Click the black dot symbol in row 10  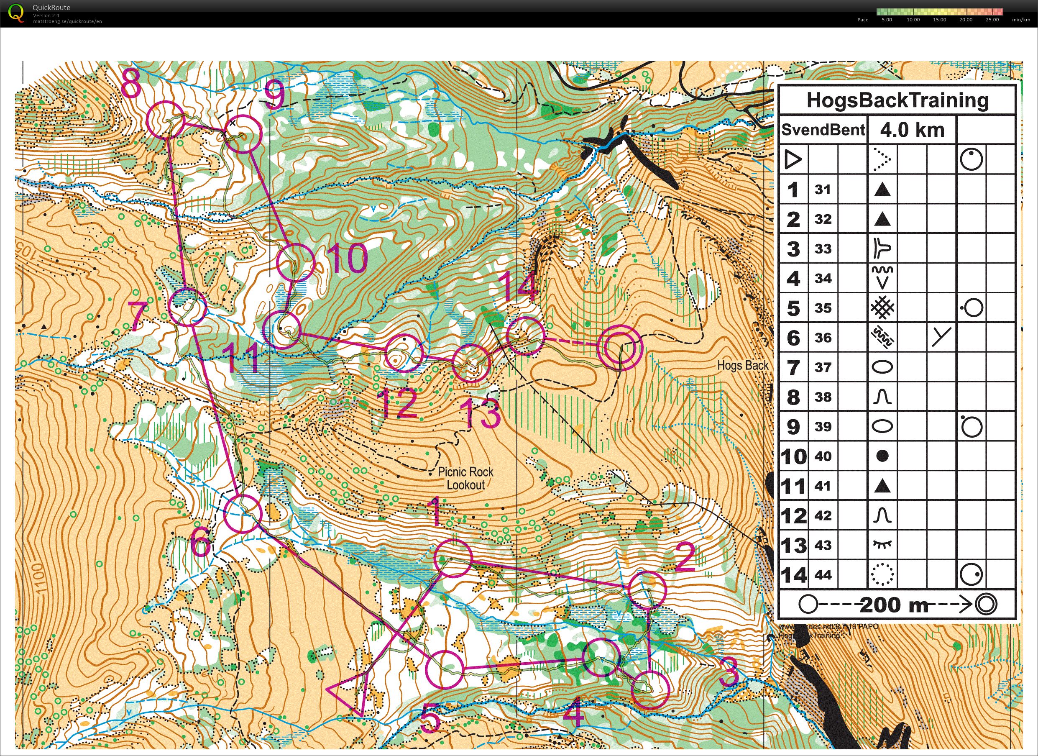pyautogui.click(x=882, y=456)
